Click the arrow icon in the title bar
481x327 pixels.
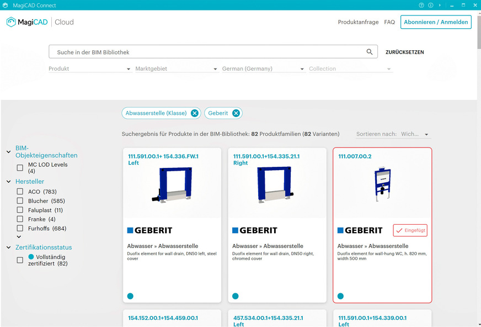click(440, 5)
